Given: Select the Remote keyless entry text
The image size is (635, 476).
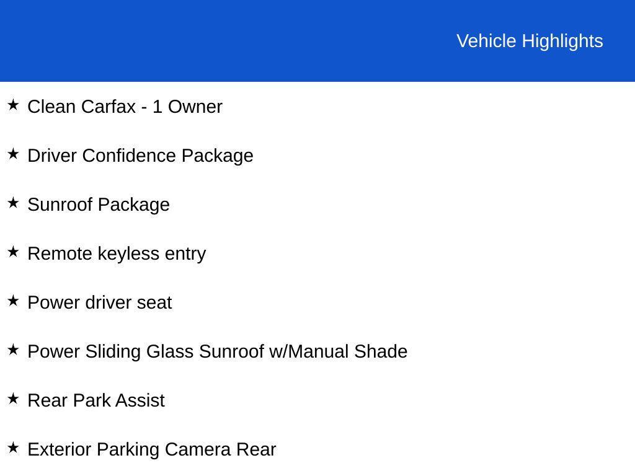Looking at the screenshot, I should click(117, 253).
